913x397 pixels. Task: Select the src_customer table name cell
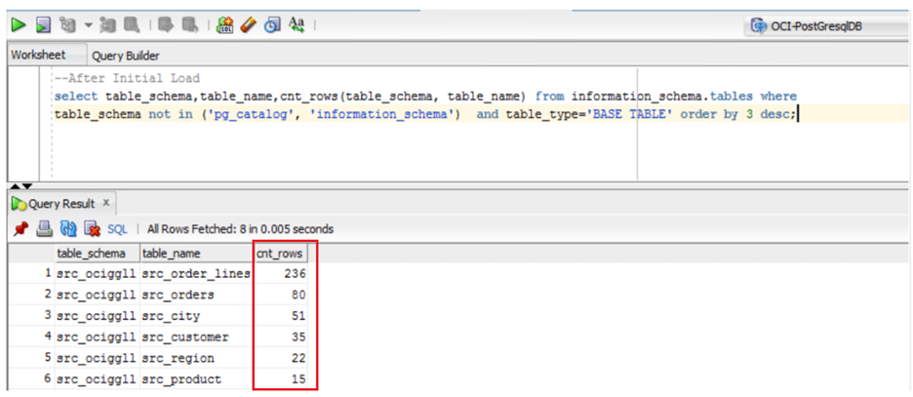click(196, 337)
